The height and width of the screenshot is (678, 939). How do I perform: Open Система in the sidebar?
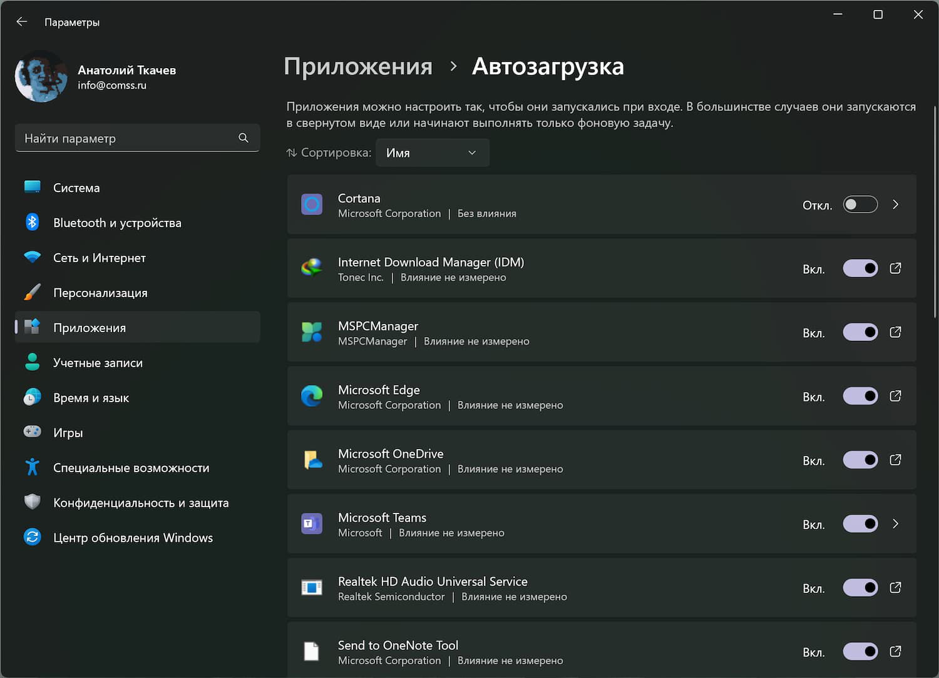[76, 188]
